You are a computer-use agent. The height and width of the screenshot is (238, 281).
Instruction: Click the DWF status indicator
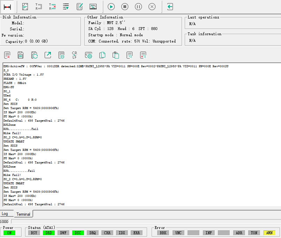63,233
